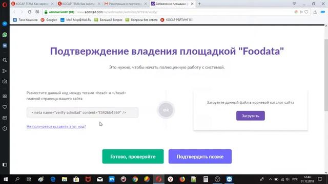The height and width of the screenshot is (184, 328).
Task: Open File Explorer from the taskbar
Action: (x=65, y=179)
